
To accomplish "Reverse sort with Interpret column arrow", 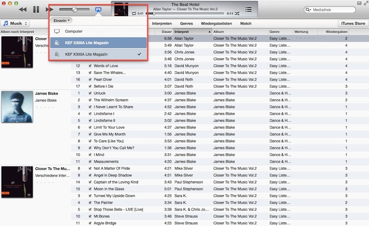I will (x=209, y=32).
